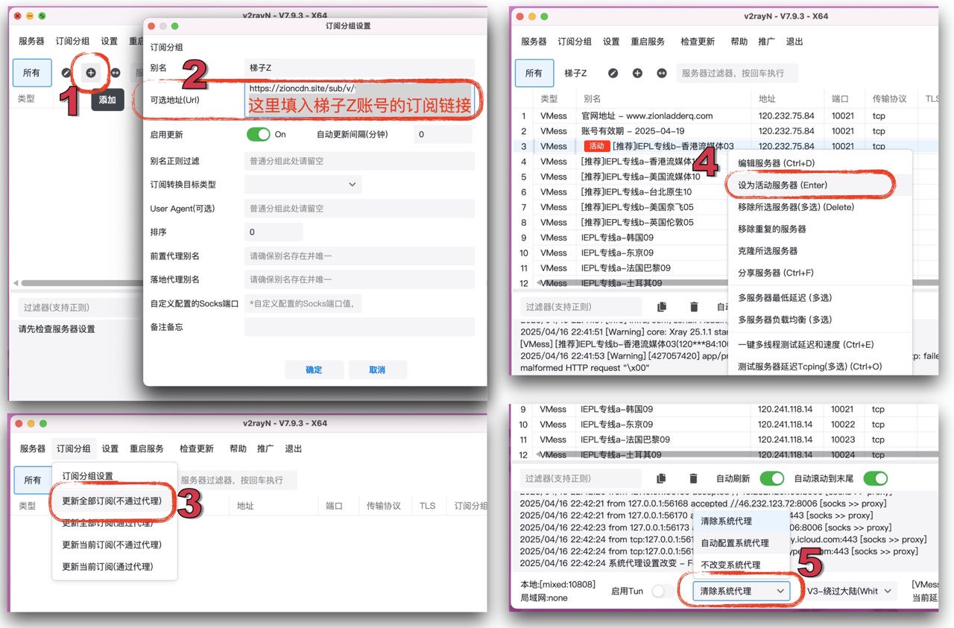Viewport: 954px width, 628px height.
Task: Expand the V3-绕过大陆 routing dropdown
Action: (849, 591)
